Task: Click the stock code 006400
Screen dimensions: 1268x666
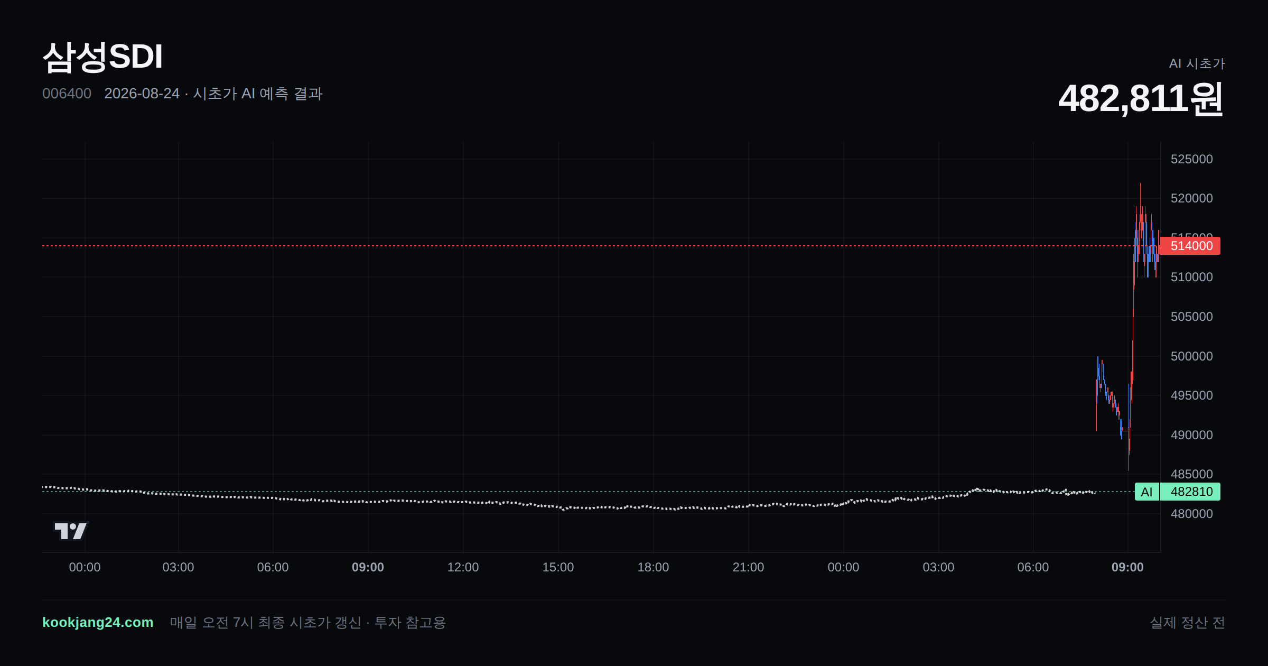Action: pyautogui.click(x=67, y=94)
